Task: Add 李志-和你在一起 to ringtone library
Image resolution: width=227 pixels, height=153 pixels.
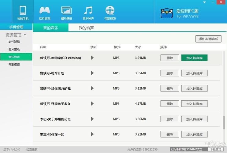Action: 194,134
